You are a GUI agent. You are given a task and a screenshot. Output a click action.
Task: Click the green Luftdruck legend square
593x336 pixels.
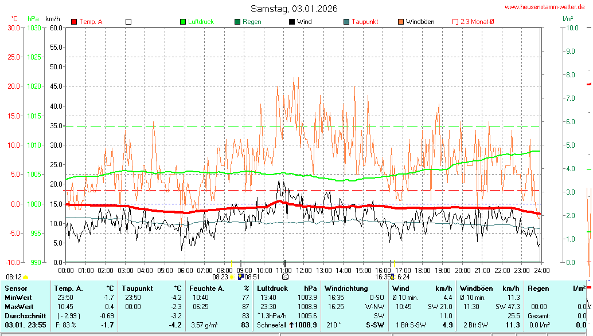tap(183, 22)
